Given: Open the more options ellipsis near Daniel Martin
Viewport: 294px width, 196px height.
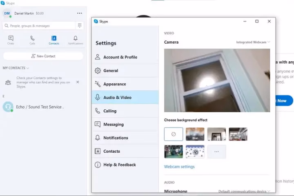Looking at the screenshot, I should tap(80, 13).
